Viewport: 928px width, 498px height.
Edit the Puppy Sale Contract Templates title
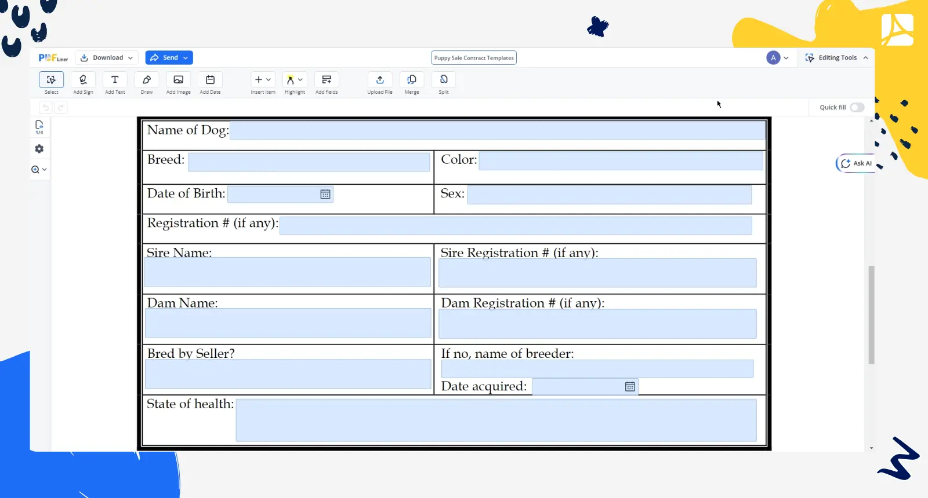click(474, 58)
